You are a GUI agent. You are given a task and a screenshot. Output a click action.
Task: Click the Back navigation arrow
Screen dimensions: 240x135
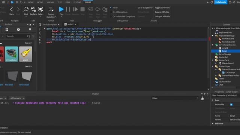click(12, 9)
